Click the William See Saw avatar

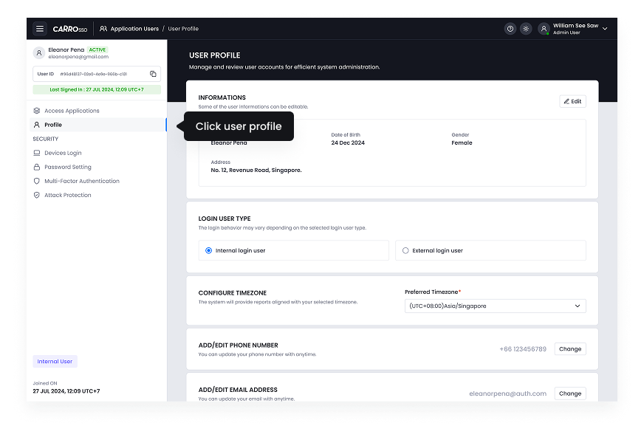point(544,28)
